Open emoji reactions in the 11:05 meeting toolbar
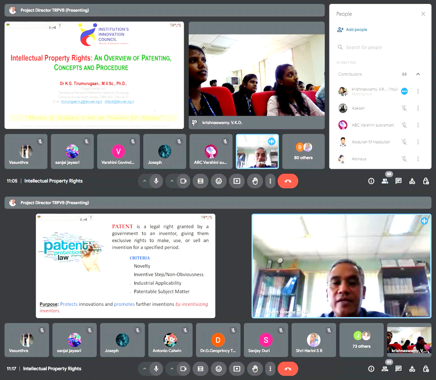The width and height of the screenshot is (436, 380). point(219,181)
